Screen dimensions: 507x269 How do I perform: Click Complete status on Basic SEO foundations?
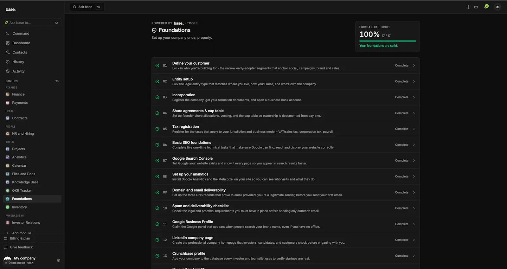pos(401,145)
